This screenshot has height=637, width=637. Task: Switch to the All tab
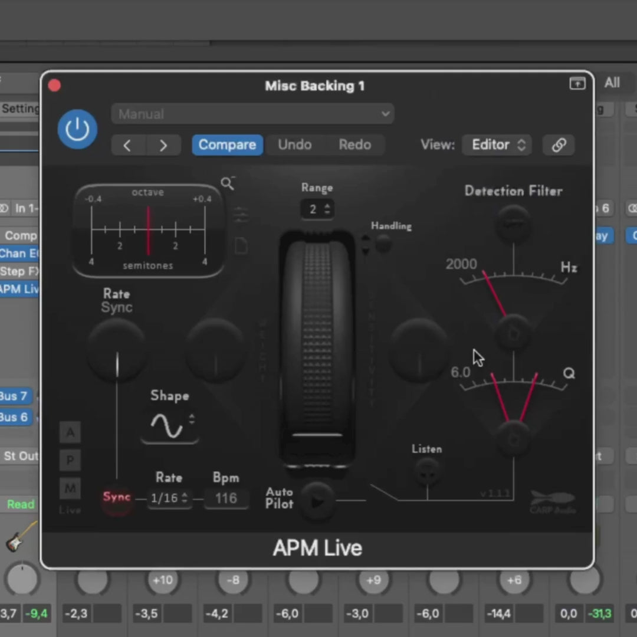click(612, 83)
